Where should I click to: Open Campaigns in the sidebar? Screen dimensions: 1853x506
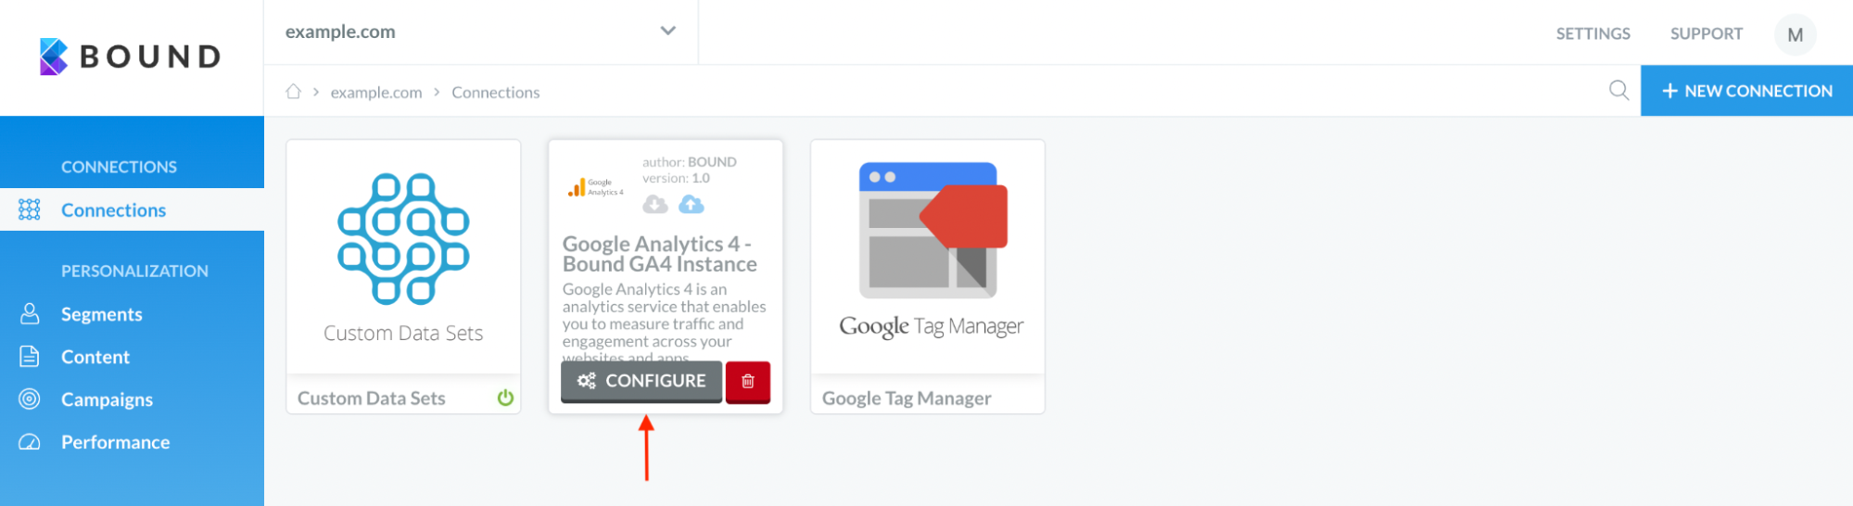point(108,399)
